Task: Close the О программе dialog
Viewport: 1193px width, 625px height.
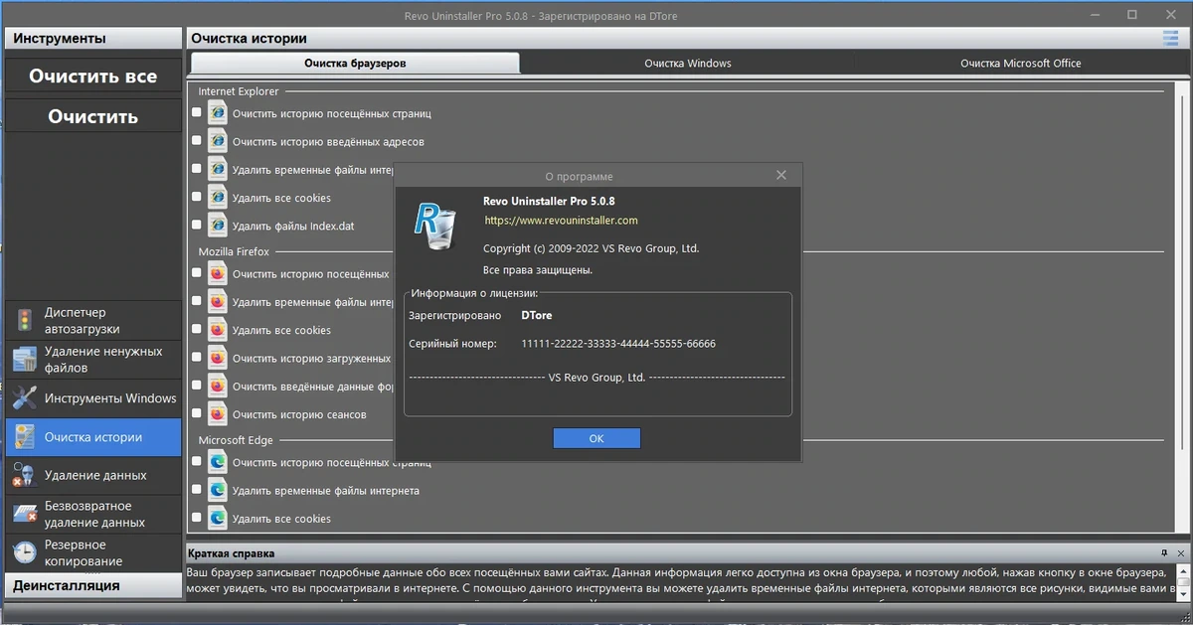Action: pyautogui.click(x=781, y=175)
